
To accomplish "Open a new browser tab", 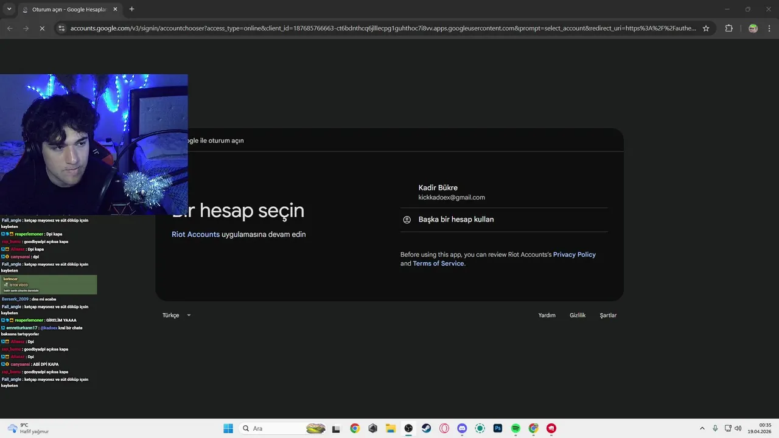I will point(131,9).
